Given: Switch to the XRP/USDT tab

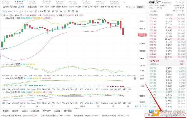Looking at the screenshot, I should pos(46,2).
